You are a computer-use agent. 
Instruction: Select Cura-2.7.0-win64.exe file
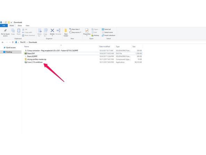pos(83,62)
